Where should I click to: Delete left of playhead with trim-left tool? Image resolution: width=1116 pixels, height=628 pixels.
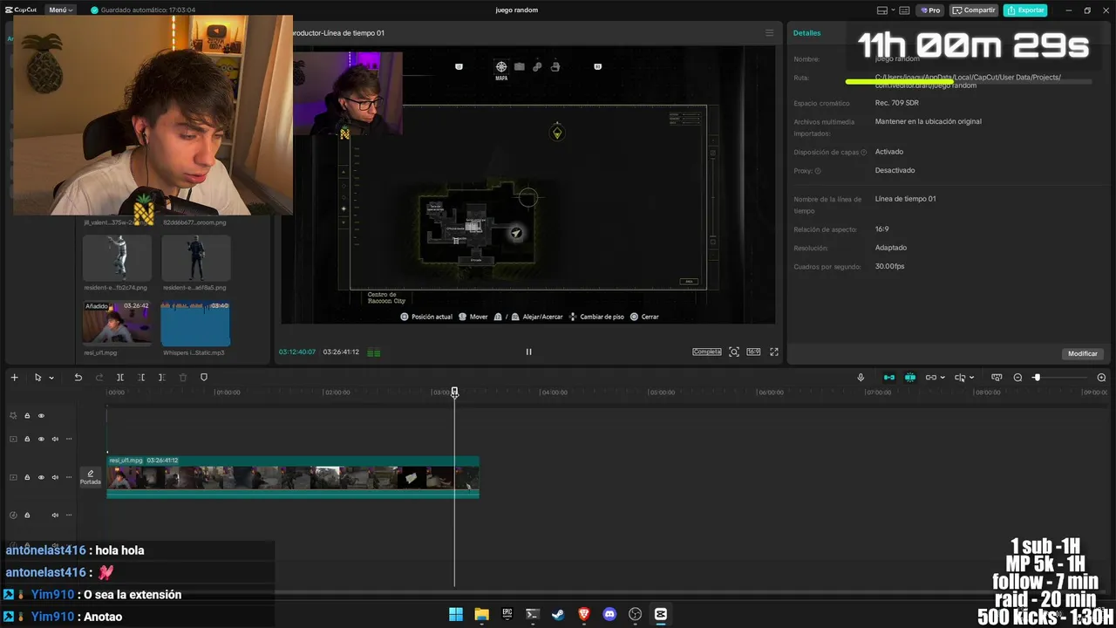[141, 378]
